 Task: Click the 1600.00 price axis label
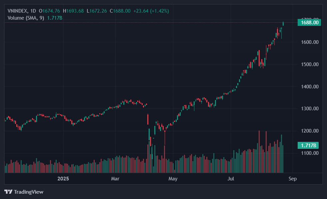click(x=310, y=42)
